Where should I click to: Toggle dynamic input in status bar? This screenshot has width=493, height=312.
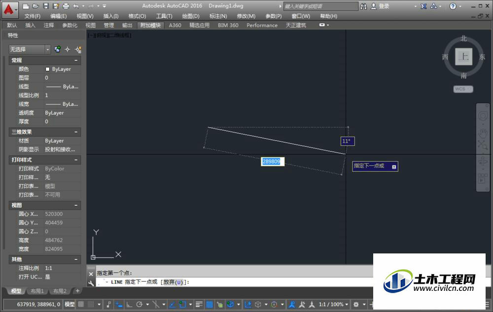[119, 304]
